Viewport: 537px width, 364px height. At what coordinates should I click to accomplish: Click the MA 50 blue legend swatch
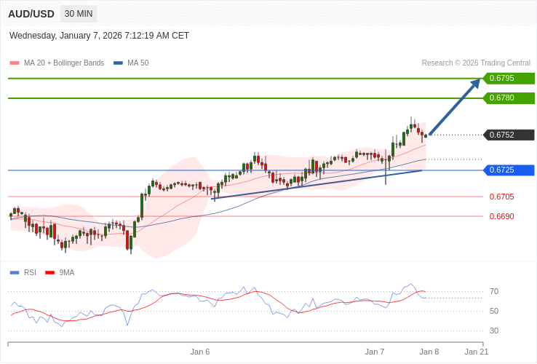pos(118,63)
